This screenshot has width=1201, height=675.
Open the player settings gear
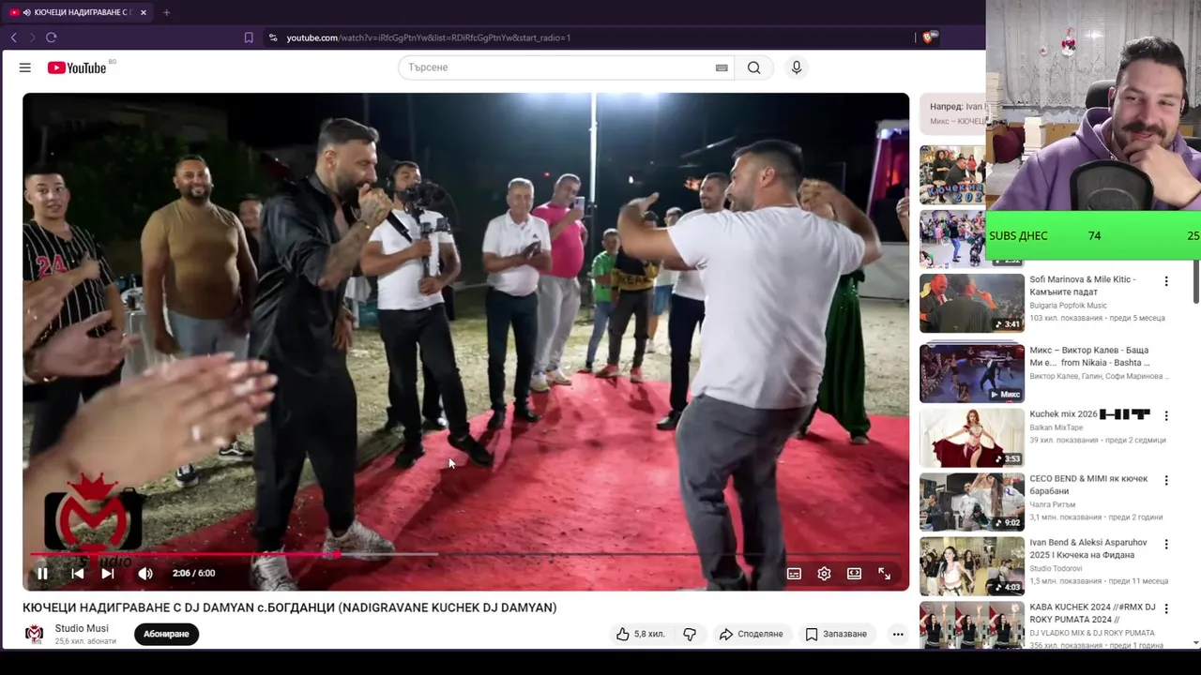(824, 574)
